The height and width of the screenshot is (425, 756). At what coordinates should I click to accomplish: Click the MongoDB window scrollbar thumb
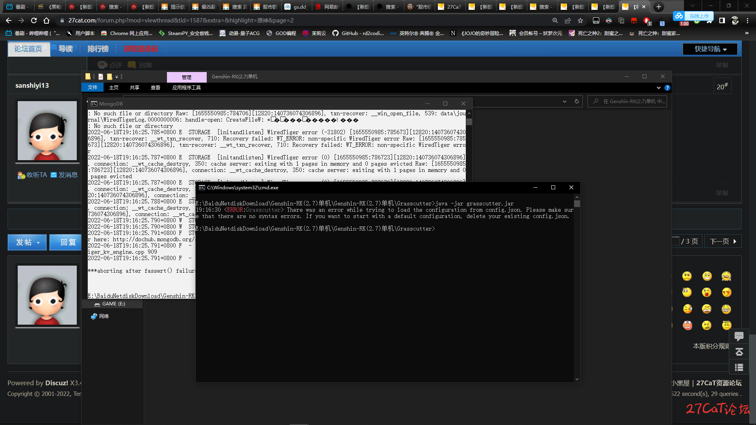point(469,122)
